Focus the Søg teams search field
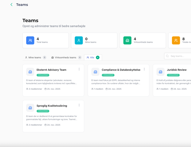 (x=177, y=56)
